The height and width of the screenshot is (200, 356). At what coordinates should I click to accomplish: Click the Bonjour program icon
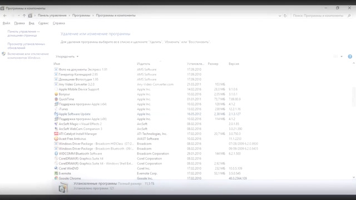click(x=56, y=94)
